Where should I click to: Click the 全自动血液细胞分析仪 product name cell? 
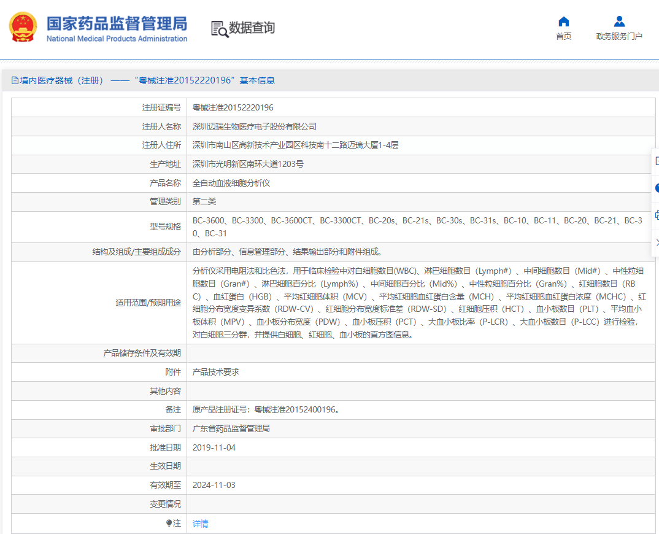pyautogui.click(x=421, y=183)
